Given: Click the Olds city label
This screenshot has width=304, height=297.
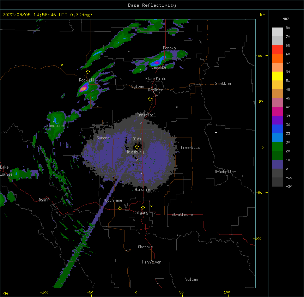Looking at the screenshot, I should (x=137, y=139).
